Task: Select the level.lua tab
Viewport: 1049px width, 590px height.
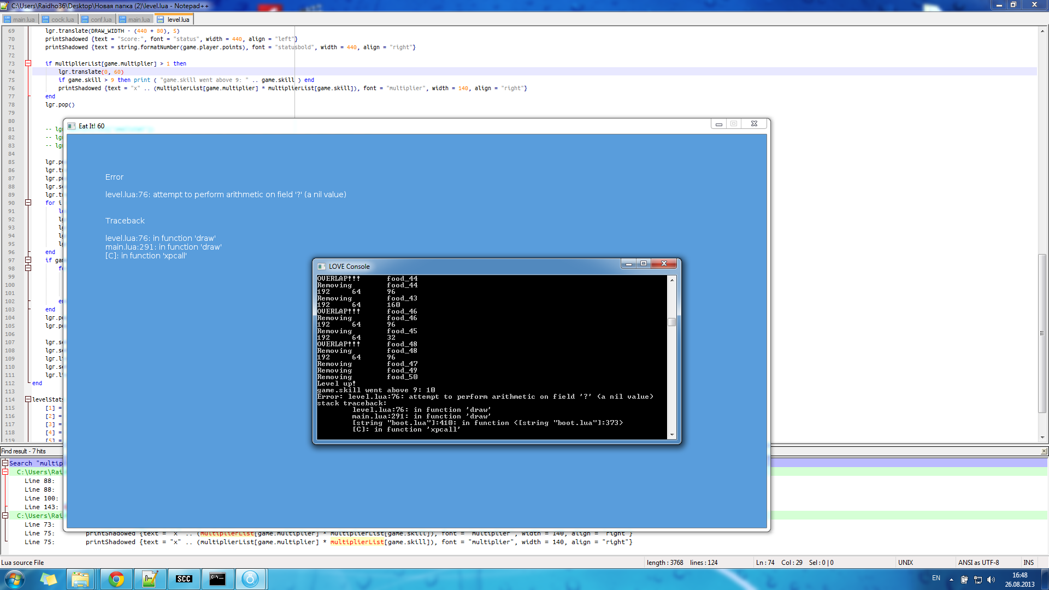Action: 174,20
